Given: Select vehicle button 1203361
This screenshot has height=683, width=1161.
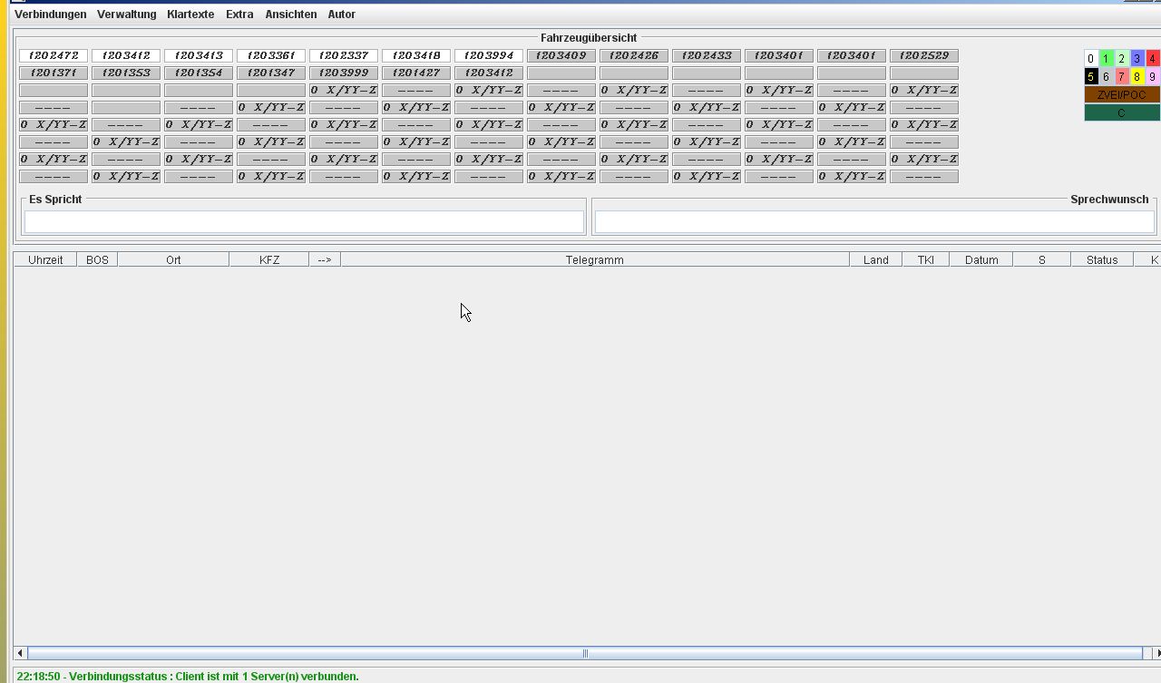Looking at the screenshot, I should pos(271,55).
